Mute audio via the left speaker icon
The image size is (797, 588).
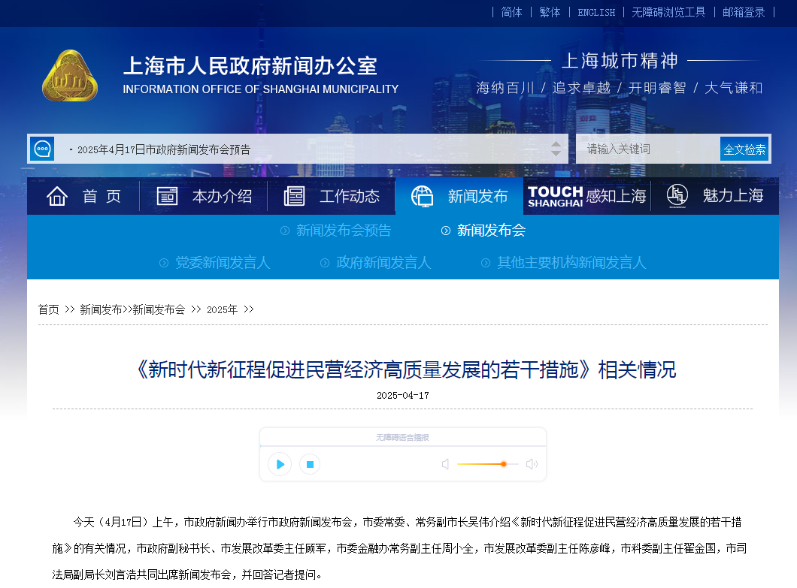click(446, 464)
